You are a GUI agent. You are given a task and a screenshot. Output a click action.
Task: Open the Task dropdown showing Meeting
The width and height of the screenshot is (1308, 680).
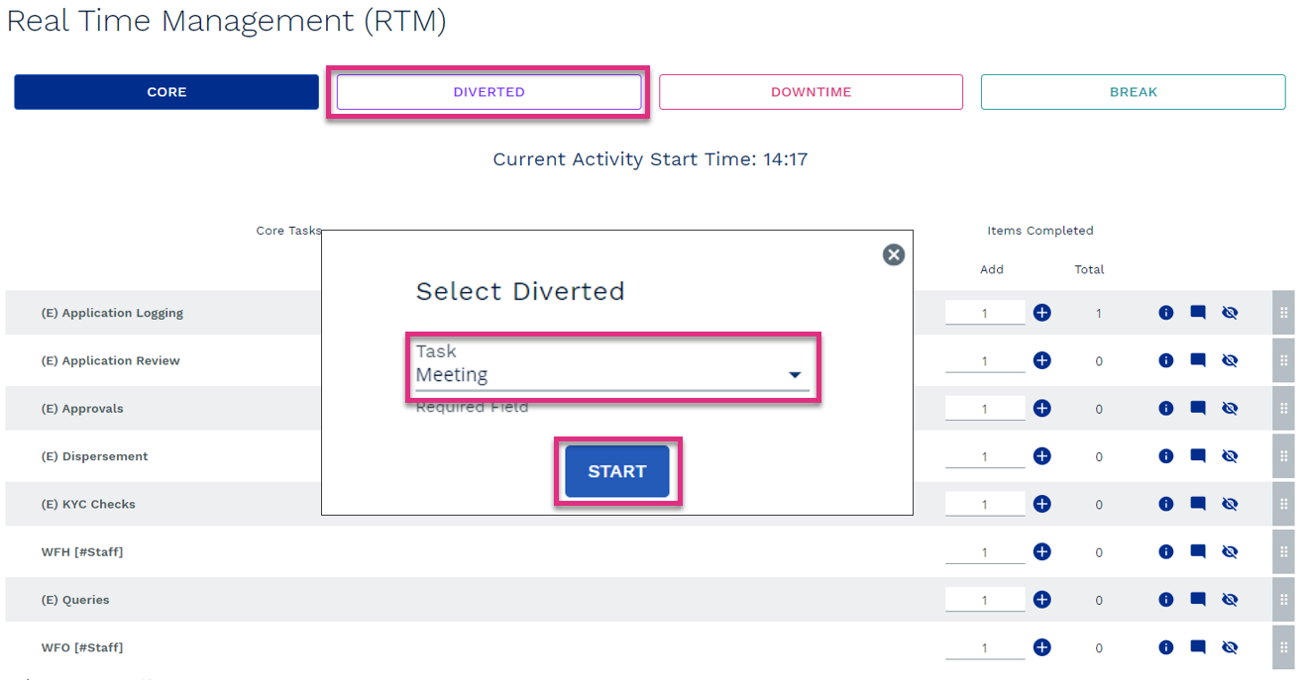(604, 375)
